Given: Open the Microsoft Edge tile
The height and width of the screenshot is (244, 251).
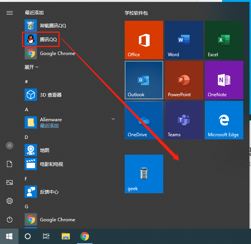Looking at the screenshot, I should (x=224, y=120).
